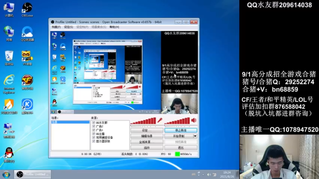Click the FPS: 60 status entry
This screenshot has width=319, height=179.
point(166,154)
